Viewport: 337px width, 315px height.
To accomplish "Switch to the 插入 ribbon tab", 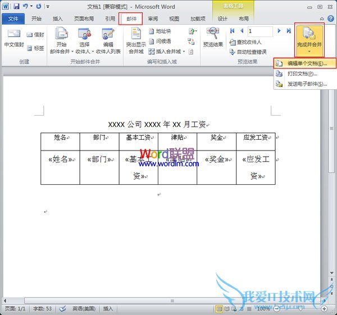I will click(58, 19).
